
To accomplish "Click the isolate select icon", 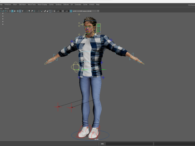I will (41, 11).
